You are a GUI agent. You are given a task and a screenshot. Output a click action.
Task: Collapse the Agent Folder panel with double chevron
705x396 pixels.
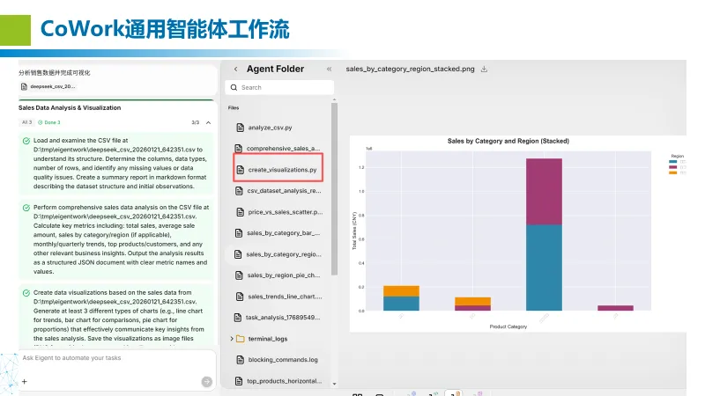tap(329, 70)
